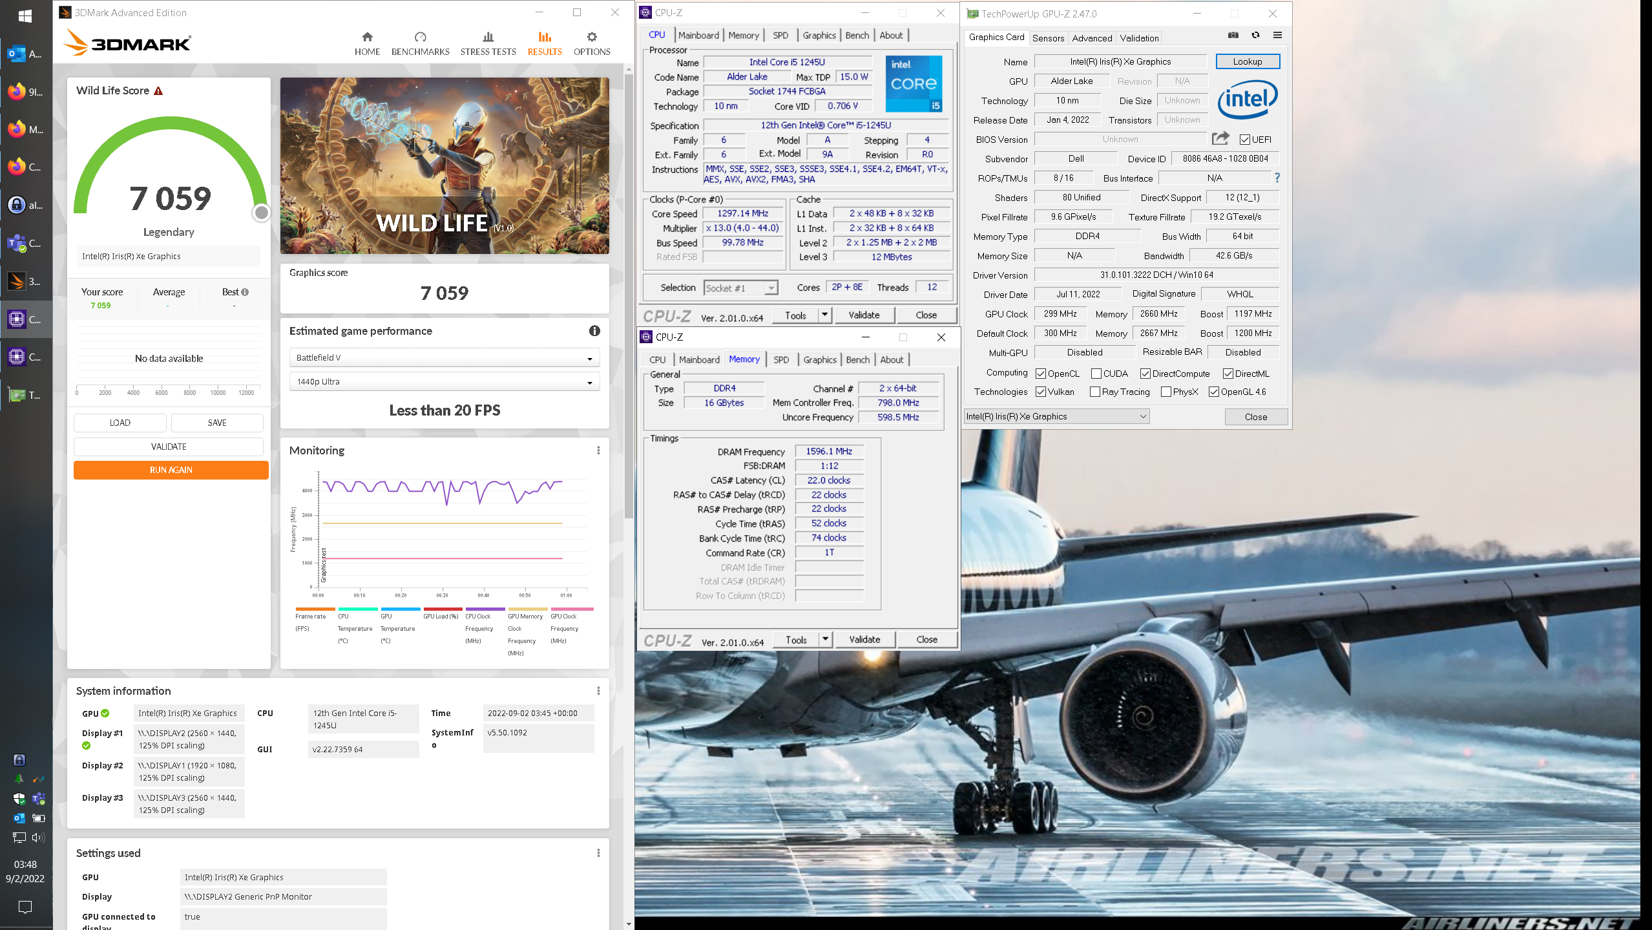Switch to Microsoft Teams in the taskbar
Screen dimensions: 1652x930
click(x=26, y=244)
